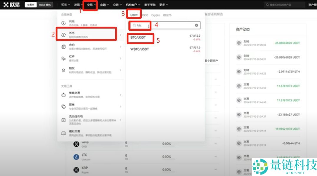Image resolution: width=317 pixels, height=176 pixels.
Task: Select the 杠杆 margin trading icon
Action: click(x=63, y=58)
